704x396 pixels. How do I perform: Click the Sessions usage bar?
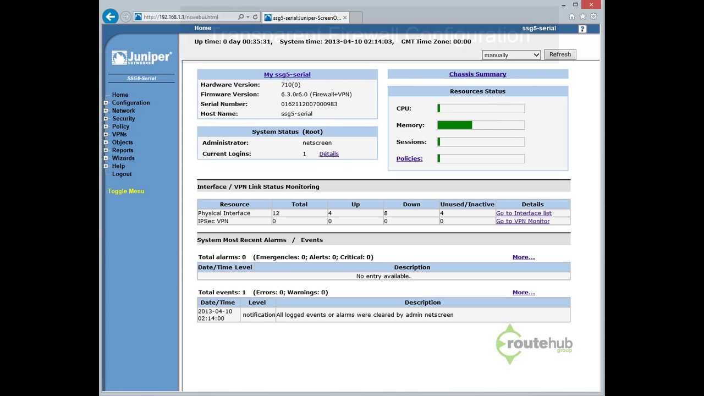pos(481,142)
